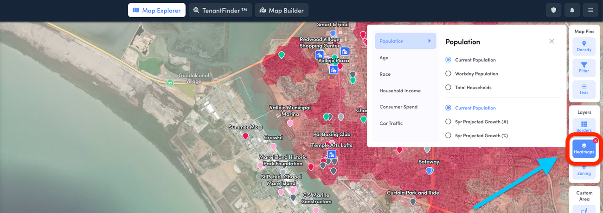The height and width of the screenshot is (213, 603).
Task: Close the Population heatmap panel
Action: point(552,41)
